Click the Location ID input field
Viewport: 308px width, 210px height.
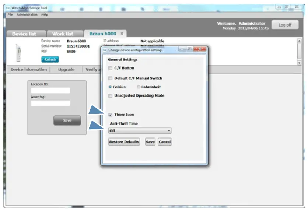coord(50,90)
